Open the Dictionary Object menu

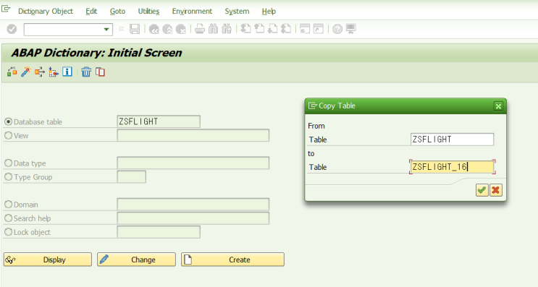tap(46, 12)
